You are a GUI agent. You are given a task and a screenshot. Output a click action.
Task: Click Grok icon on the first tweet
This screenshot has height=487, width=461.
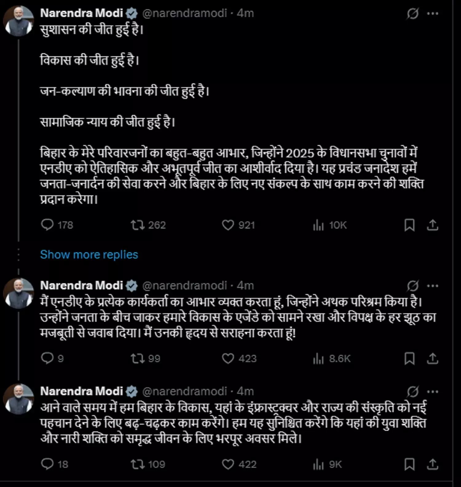pos(412,14)
